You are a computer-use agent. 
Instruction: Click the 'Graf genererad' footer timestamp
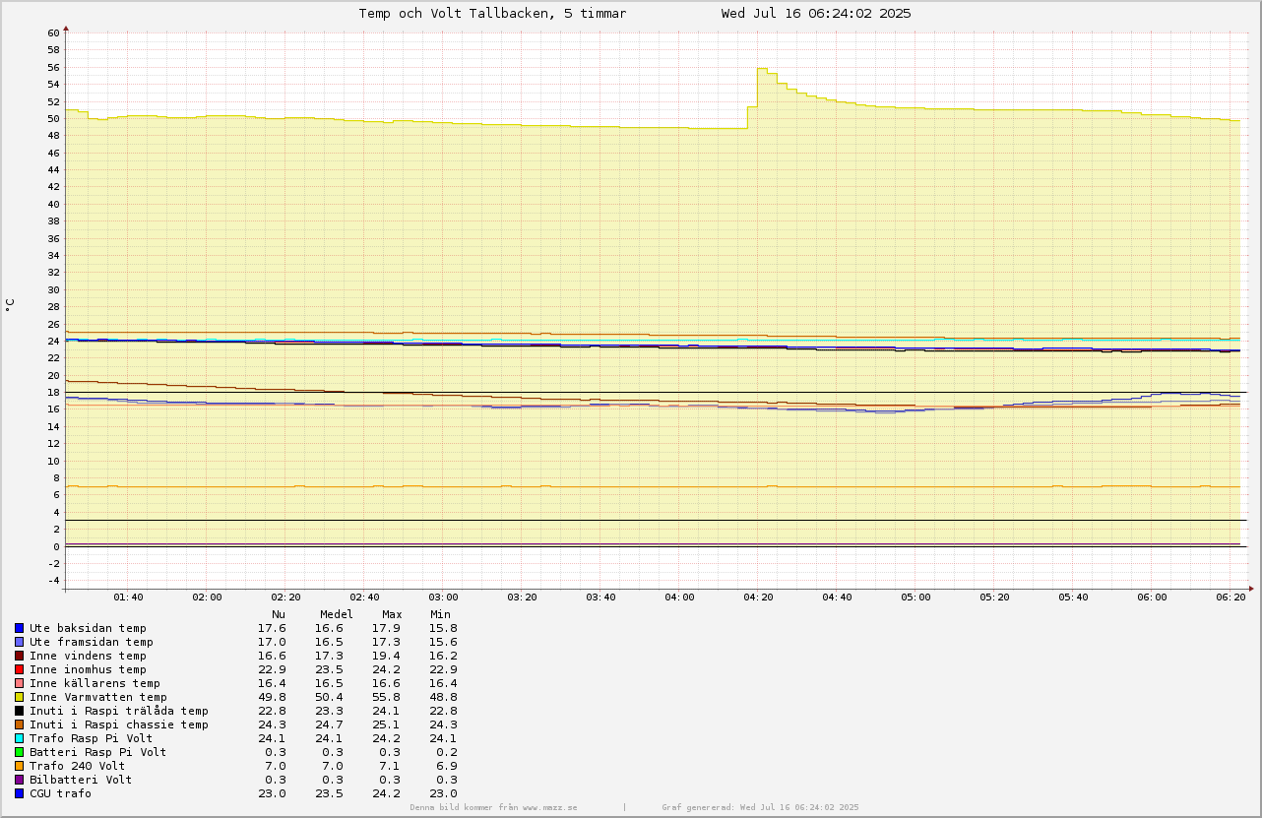click(760, 807)
